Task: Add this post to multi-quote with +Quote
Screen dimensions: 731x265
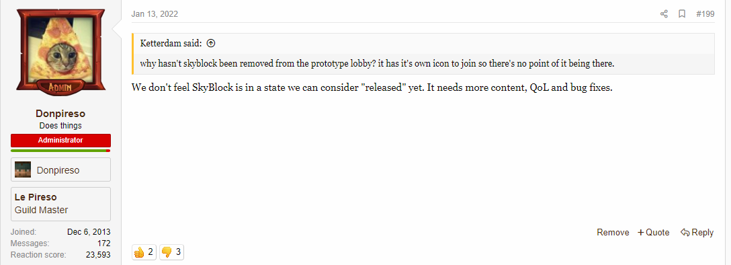Action: (653, 232)
